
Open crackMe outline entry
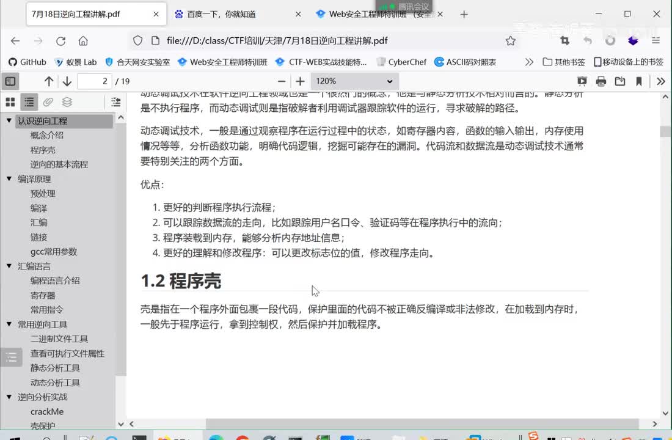click(x=47, y=412)
